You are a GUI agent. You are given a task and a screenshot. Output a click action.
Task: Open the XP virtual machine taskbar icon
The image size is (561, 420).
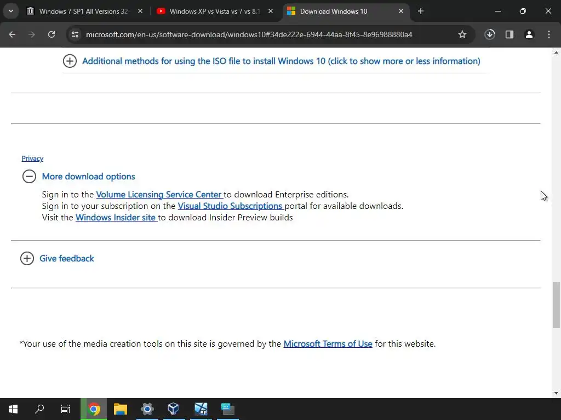tap(201, 409)
